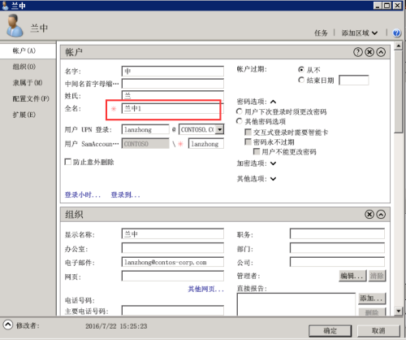Collapse the Account section with the chevron

[x=381, y=52]
